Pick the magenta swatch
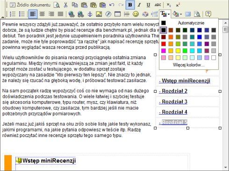 click(x=164, y=51)
